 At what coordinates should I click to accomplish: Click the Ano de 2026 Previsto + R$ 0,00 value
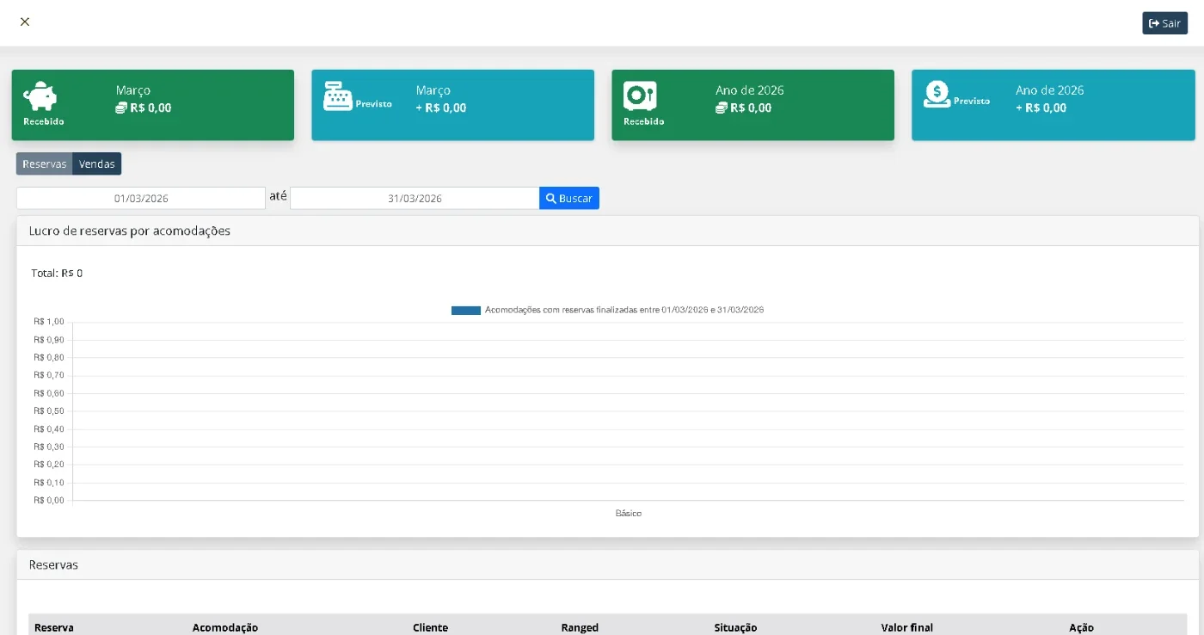(1041, 108)
